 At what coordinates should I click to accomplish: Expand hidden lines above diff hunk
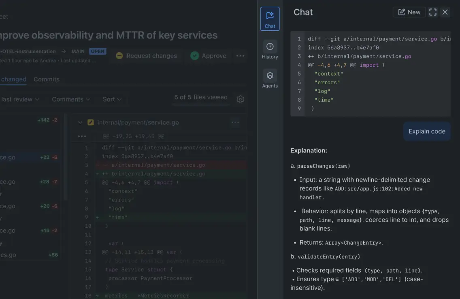pos(82,137)
